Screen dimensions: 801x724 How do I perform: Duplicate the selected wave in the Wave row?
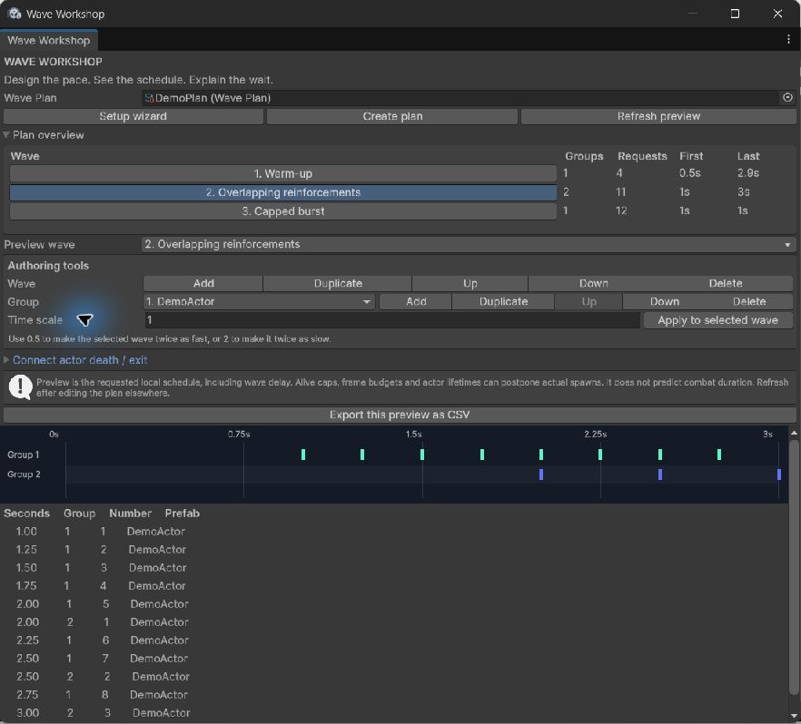pos(338,283)
